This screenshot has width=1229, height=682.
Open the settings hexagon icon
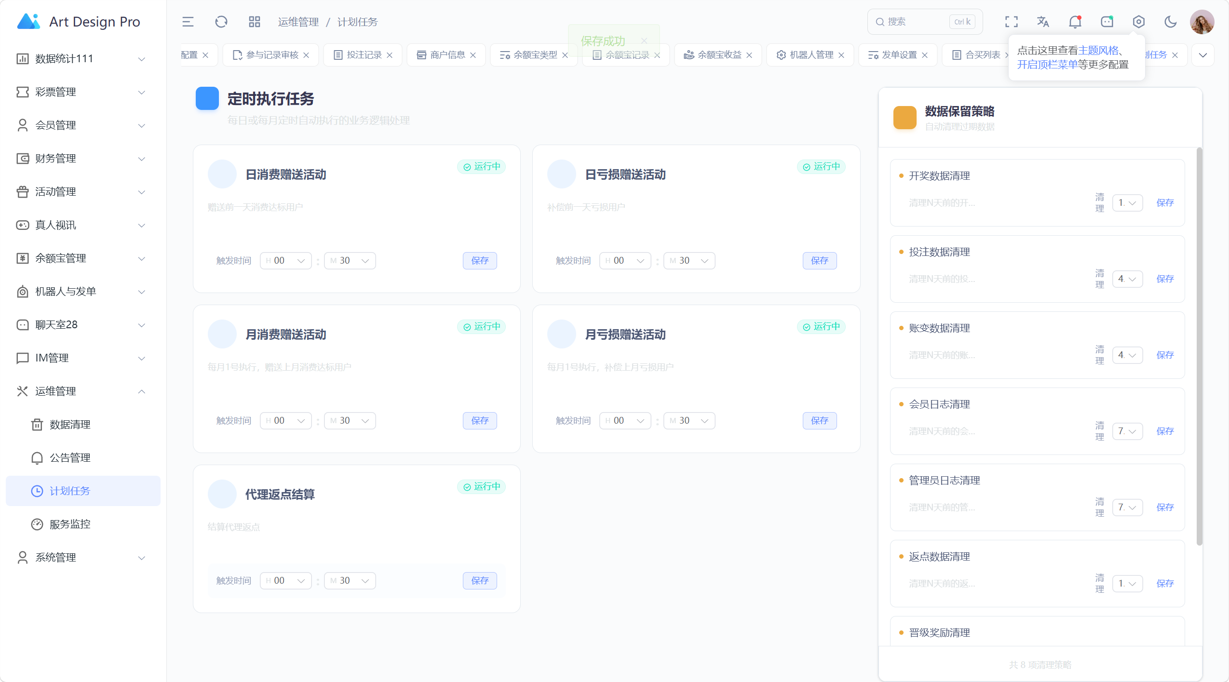coord(1139,22)
